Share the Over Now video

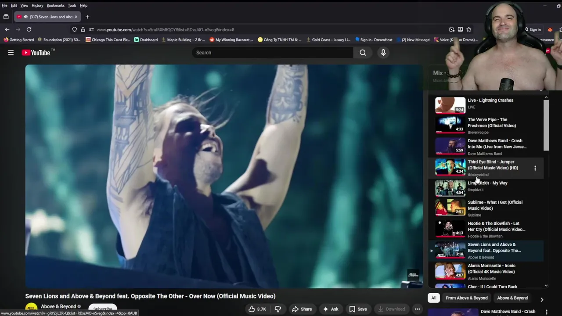coord(302,309)
